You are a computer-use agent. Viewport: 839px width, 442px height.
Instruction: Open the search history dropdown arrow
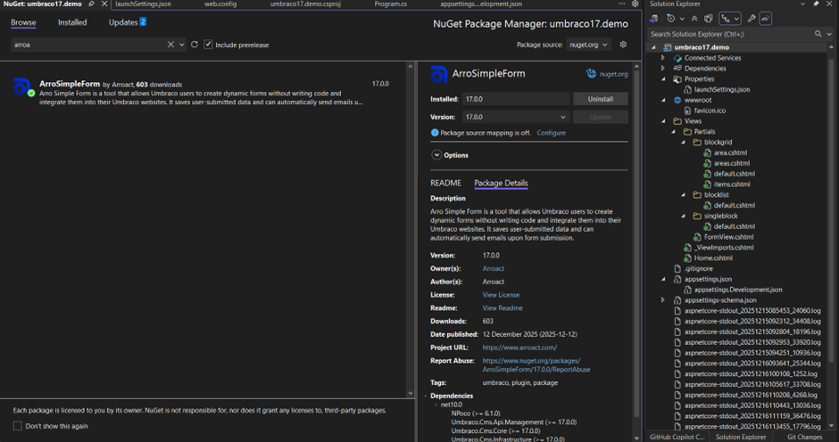182,45
